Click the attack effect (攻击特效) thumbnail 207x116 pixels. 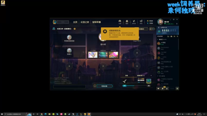click(113, 55)
